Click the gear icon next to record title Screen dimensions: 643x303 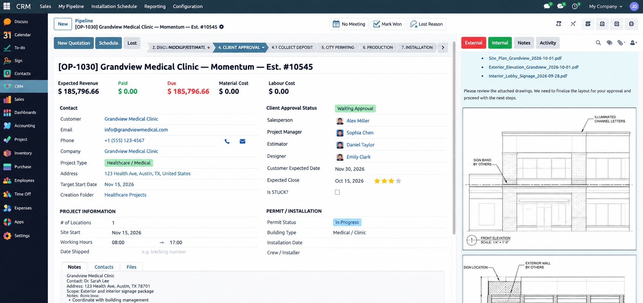tap(221, 27)
